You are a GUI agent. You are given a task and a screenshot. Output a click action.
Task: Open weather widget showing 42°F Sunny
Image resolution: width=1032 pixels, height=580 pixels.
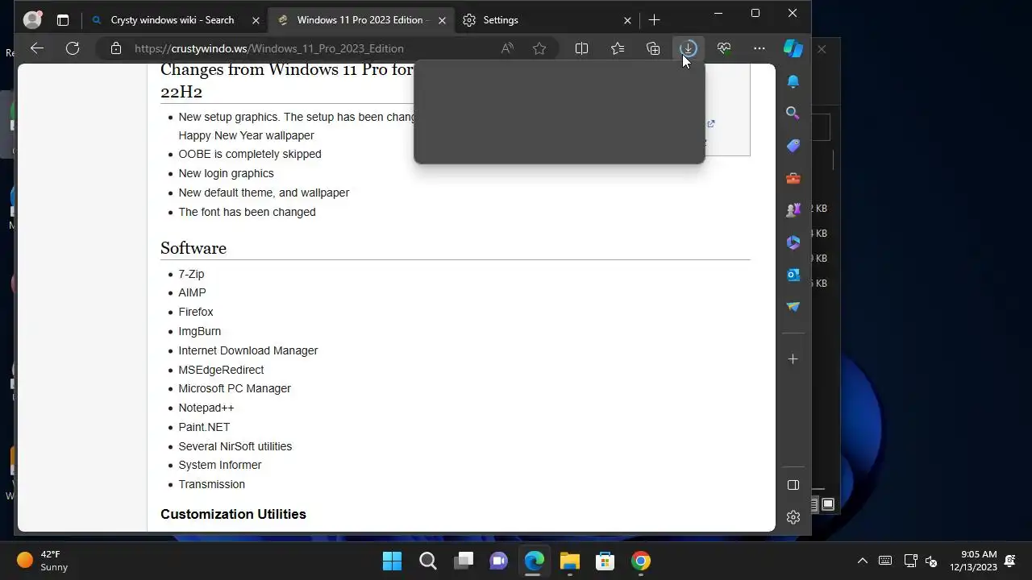43,561
